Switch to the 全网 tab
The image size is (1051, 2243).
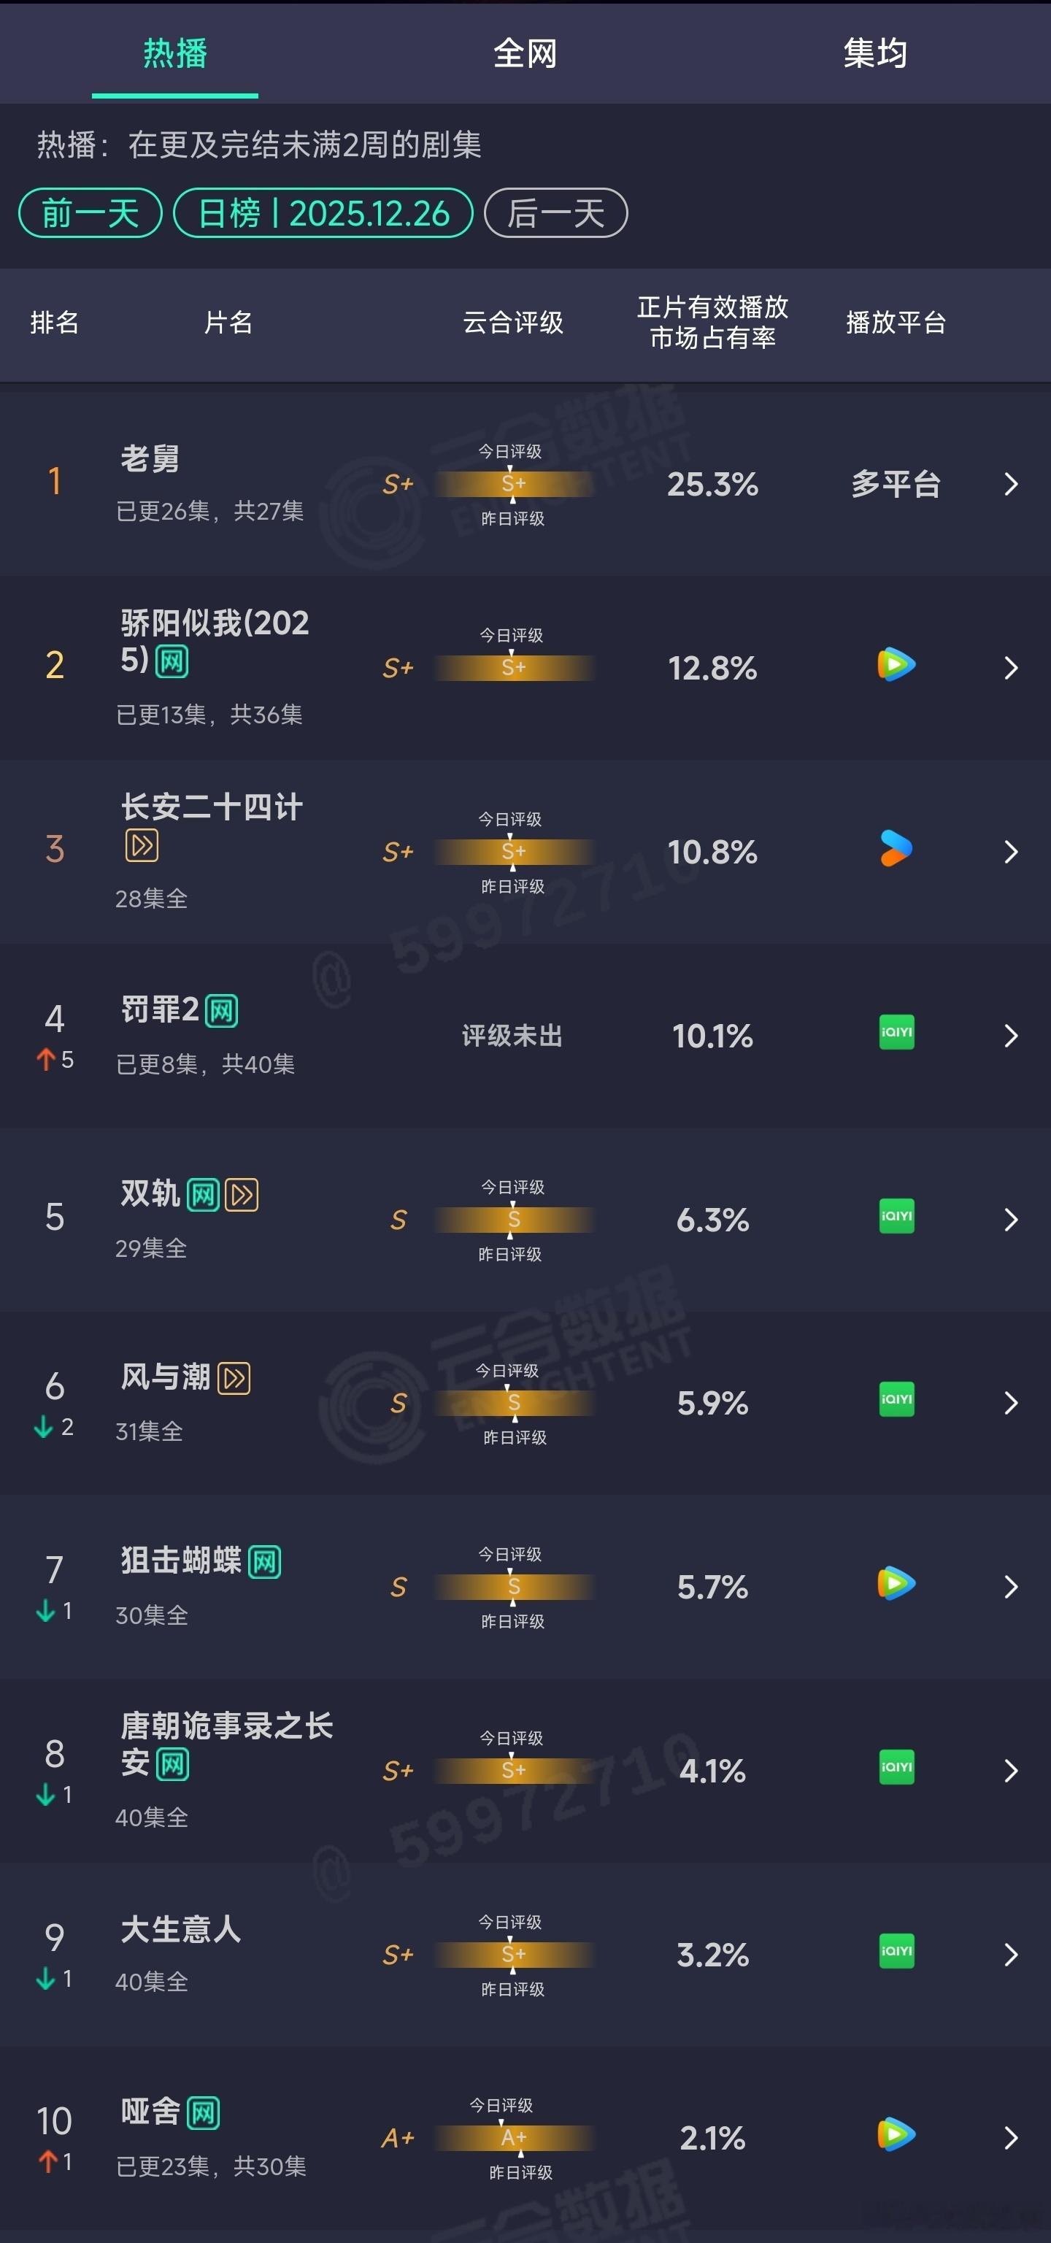(525, 54)
